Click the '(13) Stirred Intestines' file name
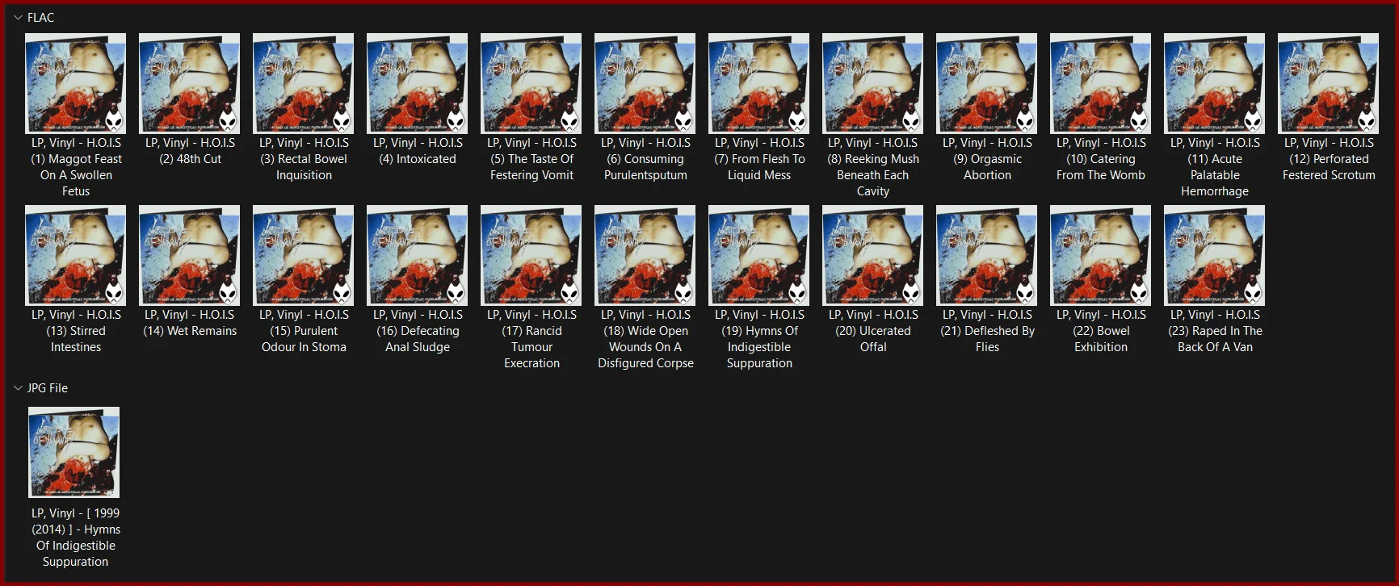Image resolution: width=1399 pixels, height=586 pixels. (76, 331)
